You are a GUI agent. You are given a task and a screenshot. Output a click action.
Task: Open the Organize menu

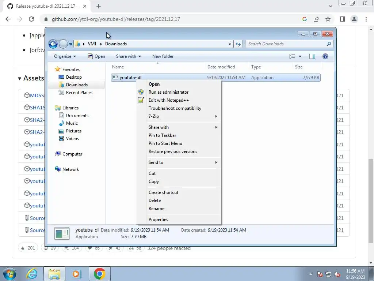pos(65,56)
